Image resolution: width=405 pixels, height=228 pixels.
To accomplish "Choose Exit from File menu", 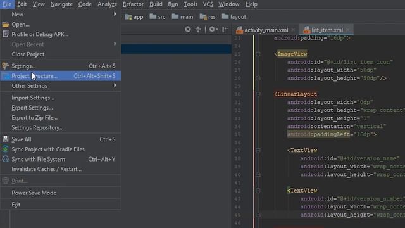I will 61,205.
